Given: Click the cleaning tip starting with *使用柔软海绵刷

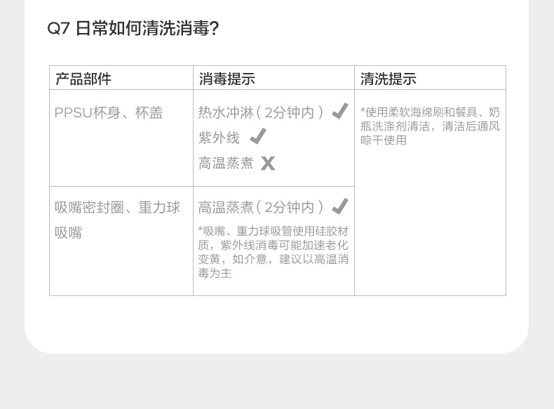Looking at the screenshot, I should (x=430, y=126).
